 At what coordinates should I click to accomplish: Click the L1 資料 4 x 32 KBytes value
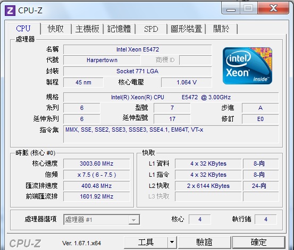208,163
